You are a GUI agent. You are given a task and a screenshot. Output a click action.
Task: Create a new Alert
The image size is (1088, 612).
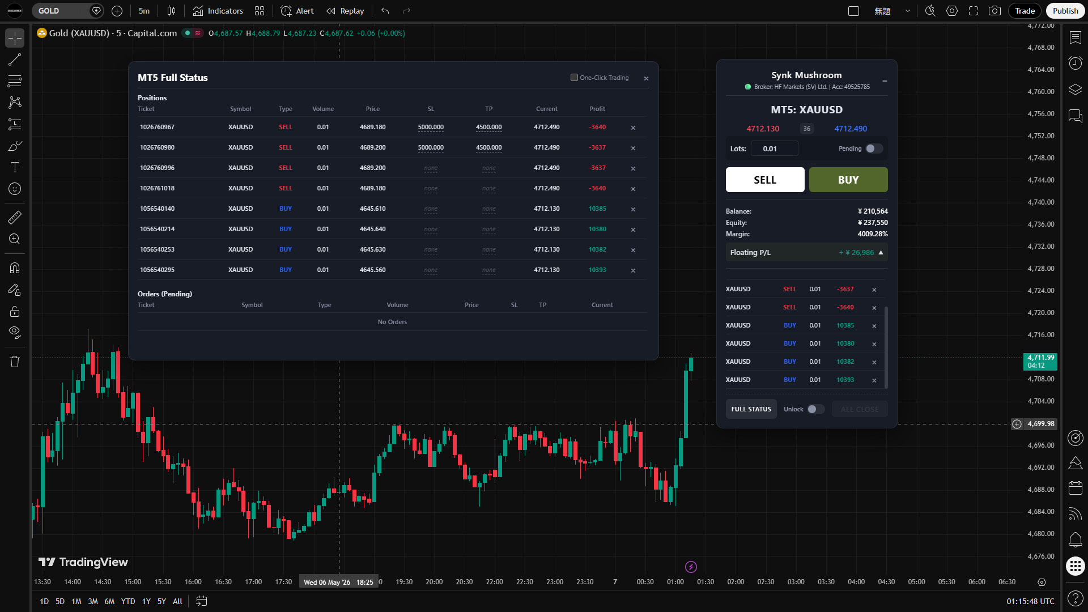coord(297,11)
